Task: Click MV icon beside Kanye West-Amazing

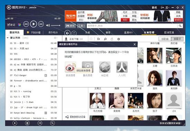Action: click(46, 113)
